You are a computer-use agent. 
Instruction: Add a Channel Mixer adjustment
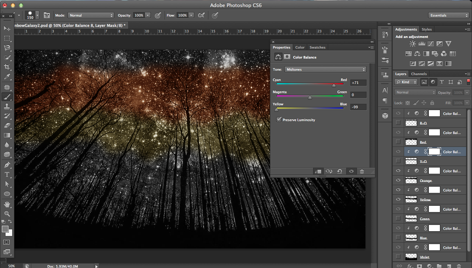tap(444, 53)
